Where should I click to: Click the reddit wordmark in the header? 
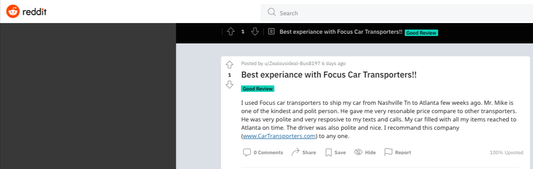pos(34,12)
